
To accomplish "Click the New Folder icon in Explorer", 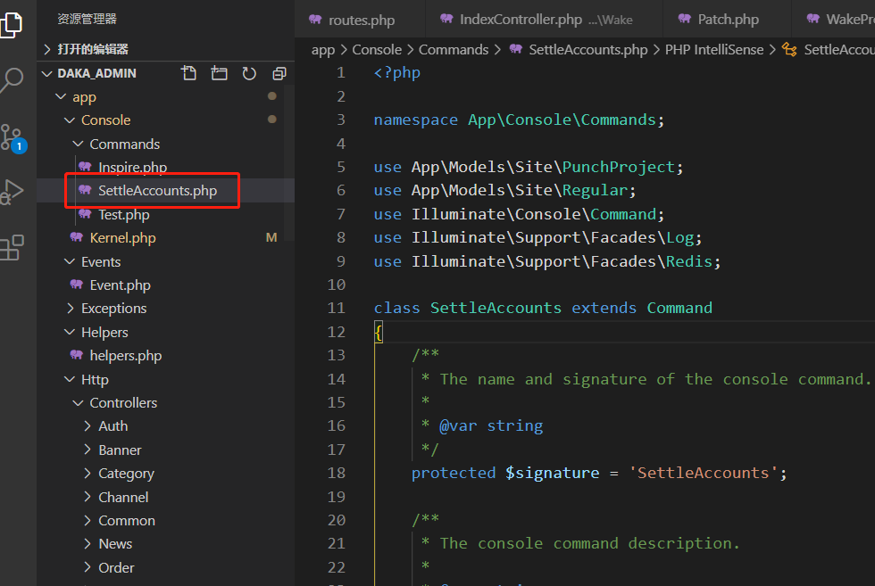I will [219, 73].
